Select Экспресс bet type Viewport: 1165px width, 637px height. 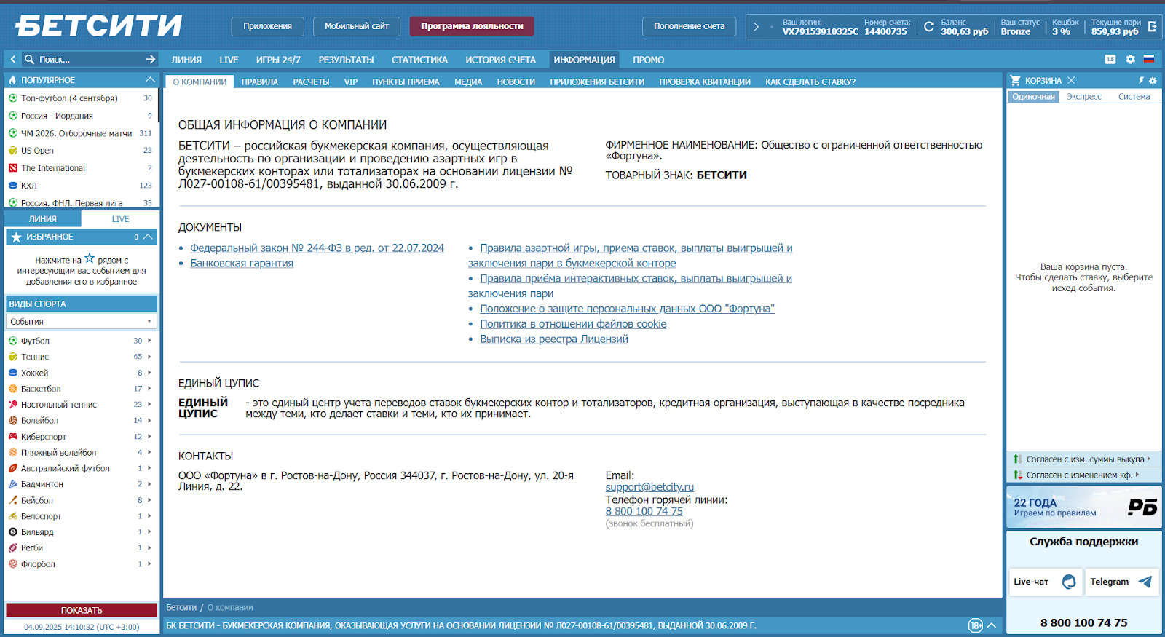coord(1083,97)
